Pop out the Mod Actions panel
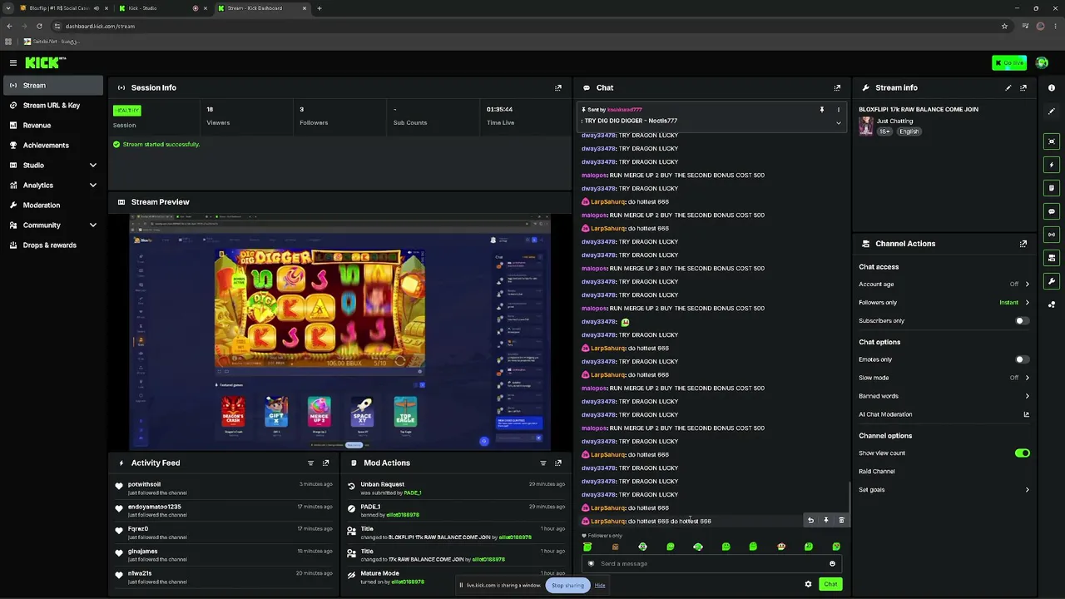 pos(558,463)
